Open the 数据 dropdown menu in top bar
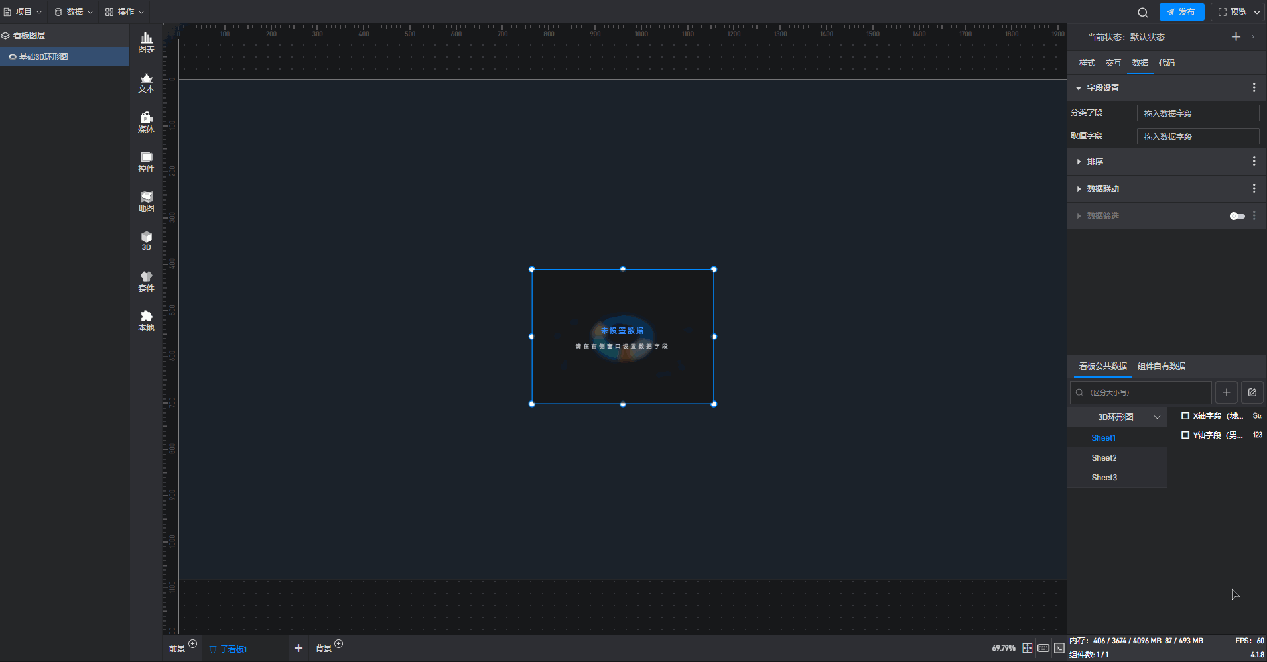This screenshot has height=662, width=1267. [x=74, y=12]
